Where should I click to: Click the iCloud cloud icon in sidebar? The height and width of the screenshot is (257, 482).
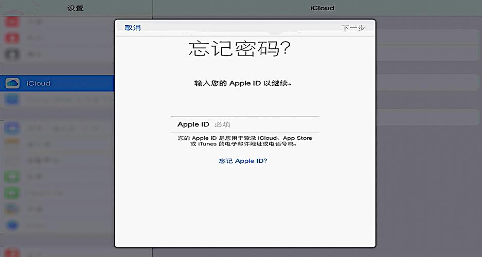click(x=12, y=83)
